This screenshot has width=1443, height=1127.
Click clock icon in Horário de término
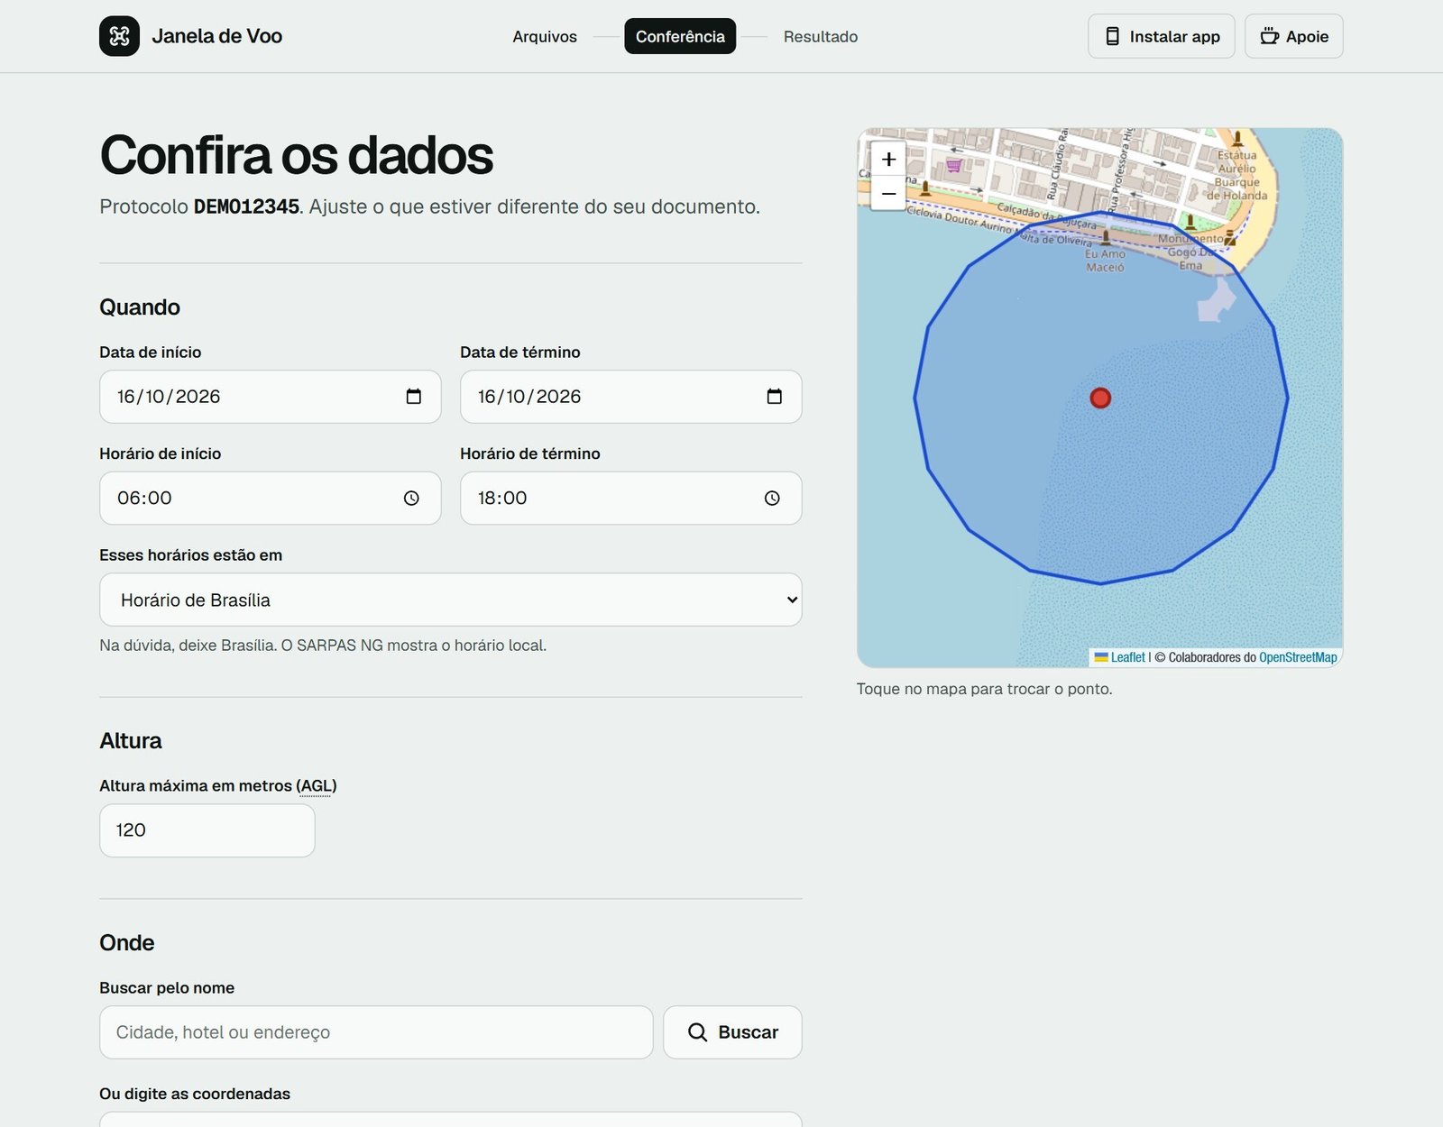pos(772,499)
